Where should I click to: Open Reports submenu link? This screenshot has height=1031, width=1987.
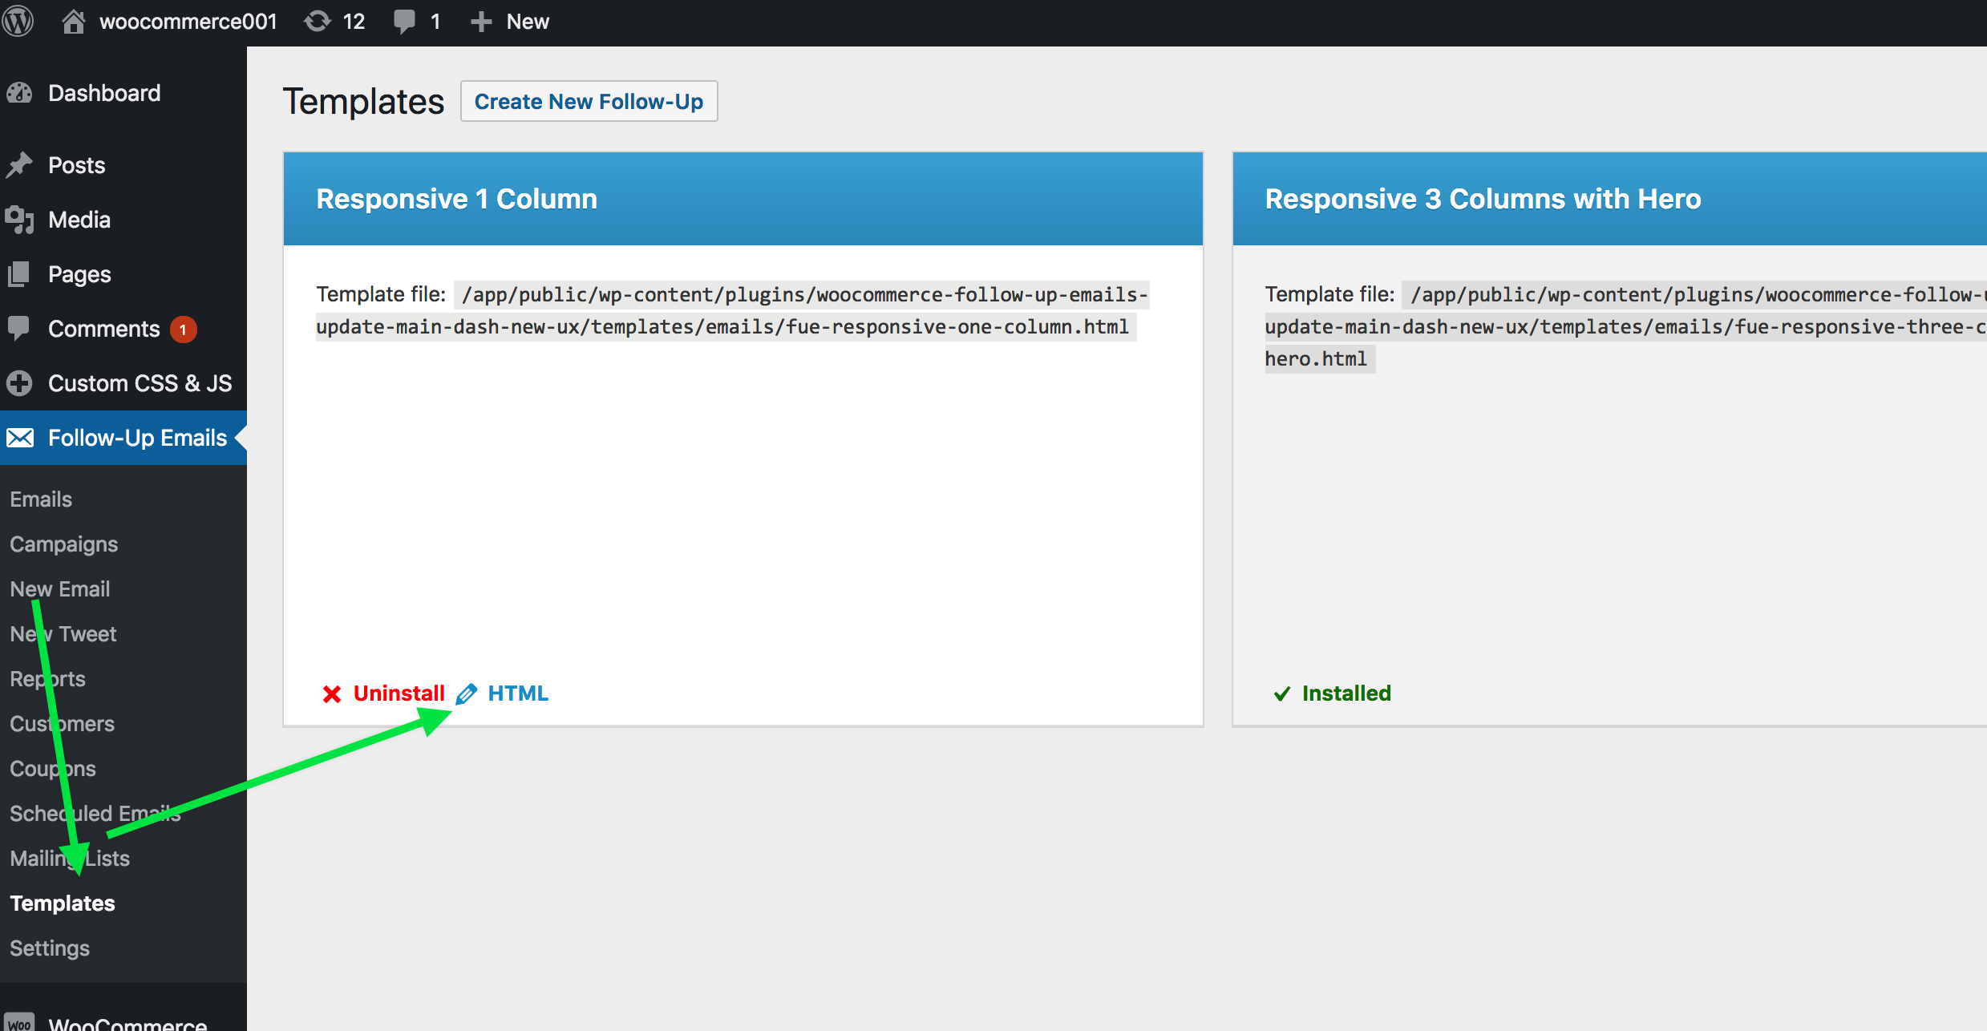click(x=47, y=679)
